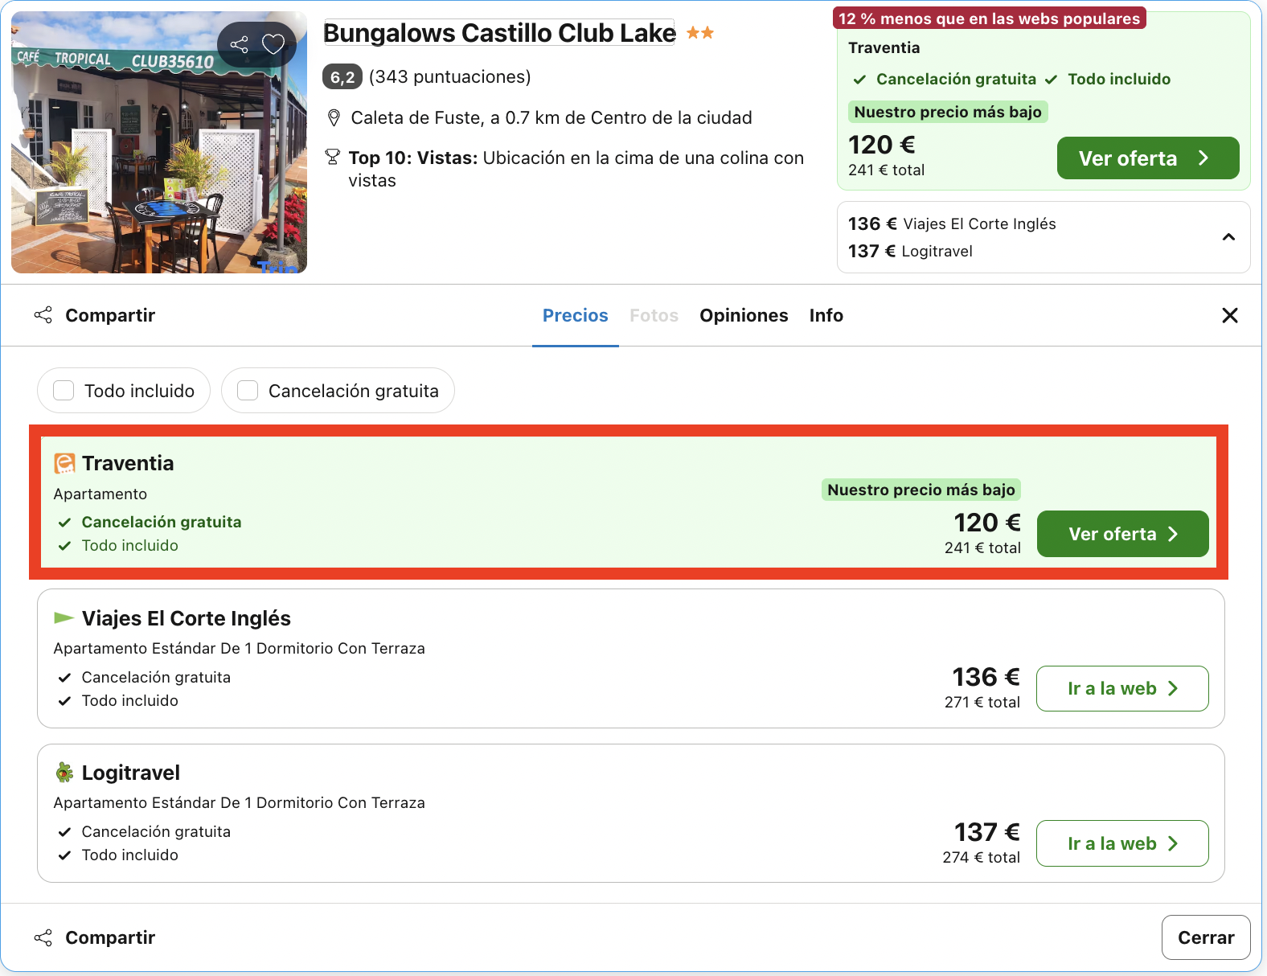Viewport: 1267px width, 976px height.
Task: Enable the Cancelación gratuita filter checkbox
Action: click(248, 391)
